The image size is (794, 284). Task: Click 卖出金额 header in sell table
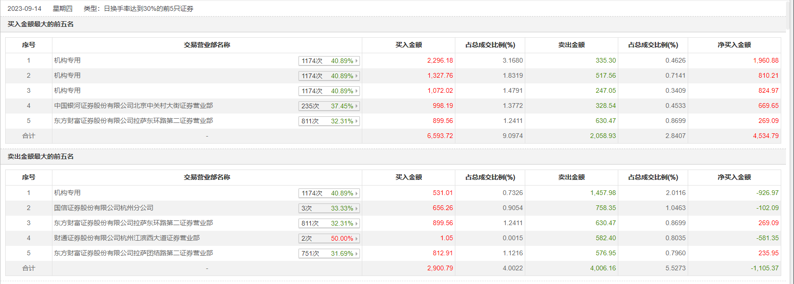click(571, 177)
